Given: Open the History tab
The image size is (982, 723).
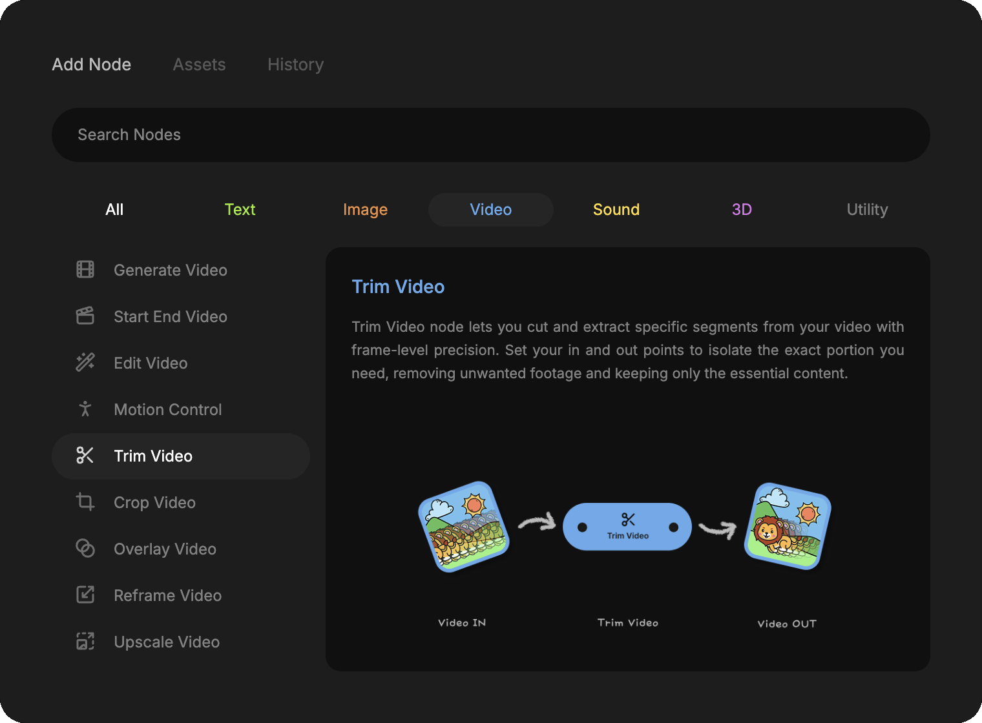Looking at the screenshot, I should tap(295, 65).
